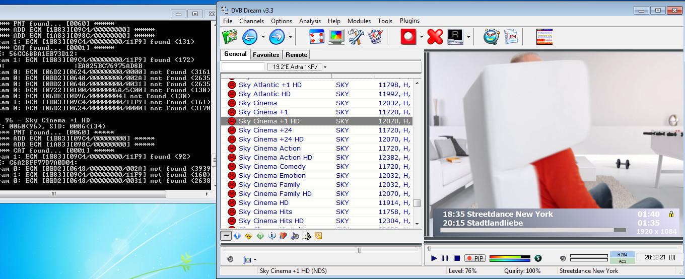The height and width of the screenshot is (279, 685).
Task: Switch to the Remote tab
Action: coord(296,54)
